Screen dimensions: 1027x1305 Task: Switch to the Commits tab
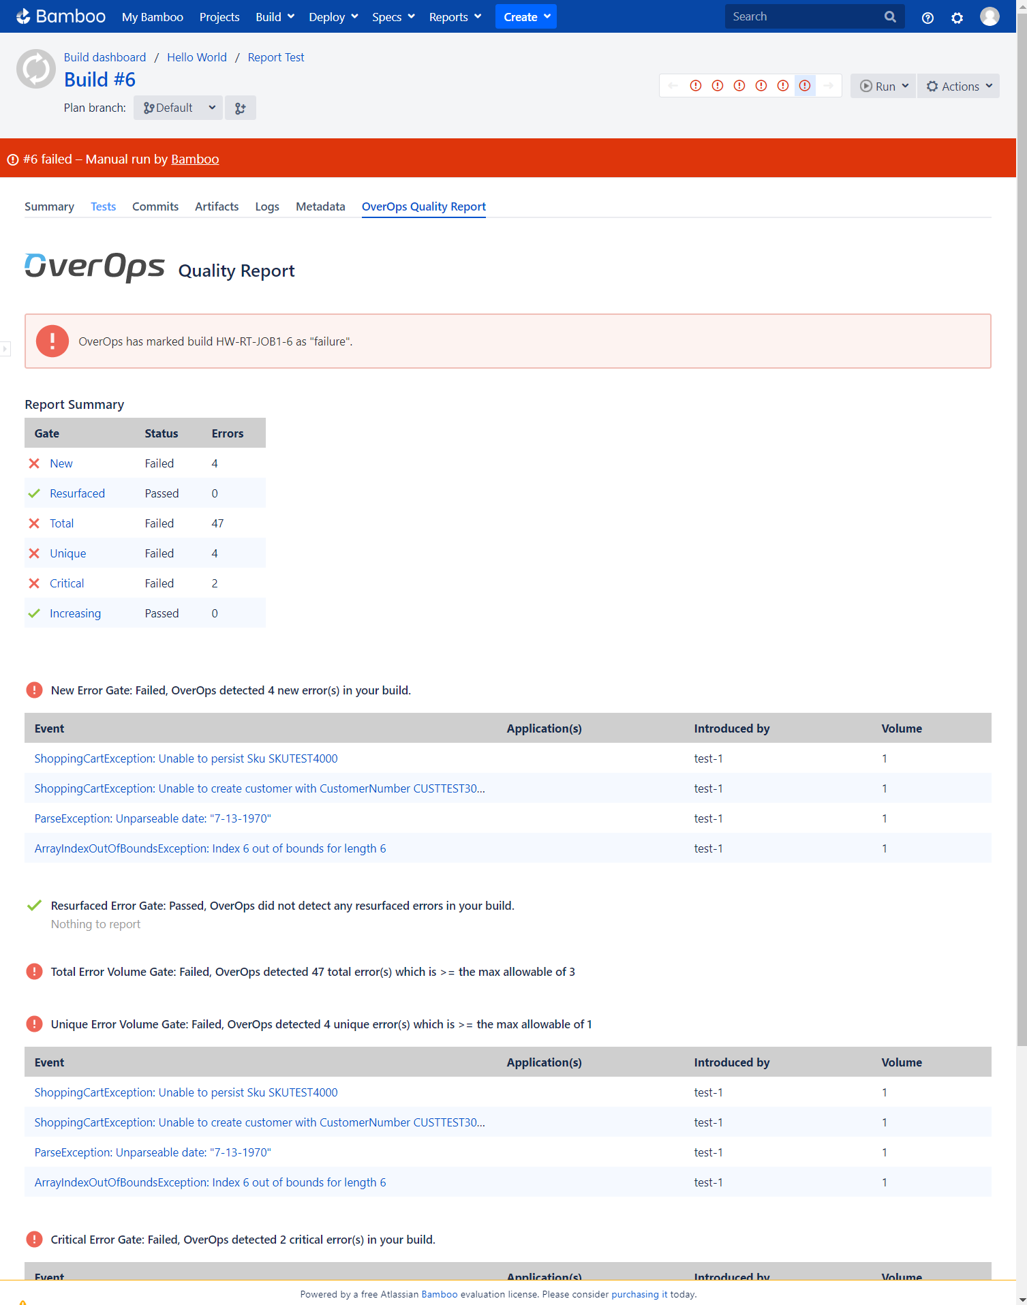click(x=155, y=206)
